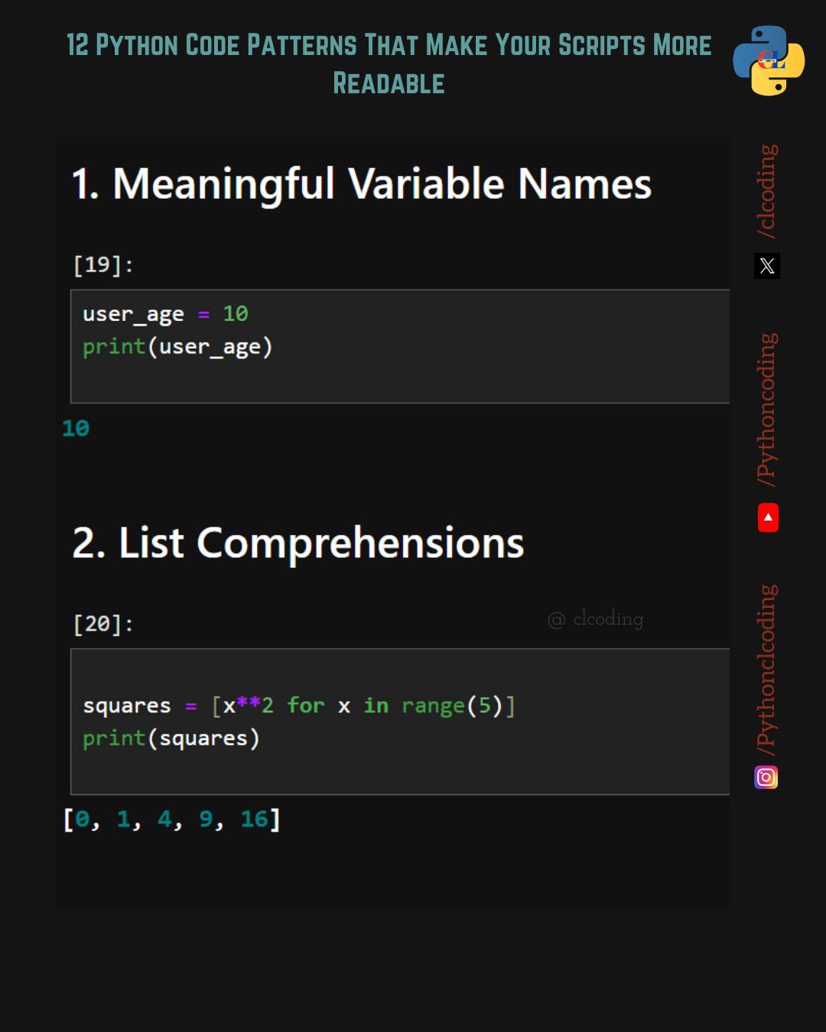Image resolution: width=826 pixels, height=1032 pixels.
Task: Click the output list [0, 1, 4, 9, 16]
Action: tap(172, 819)
